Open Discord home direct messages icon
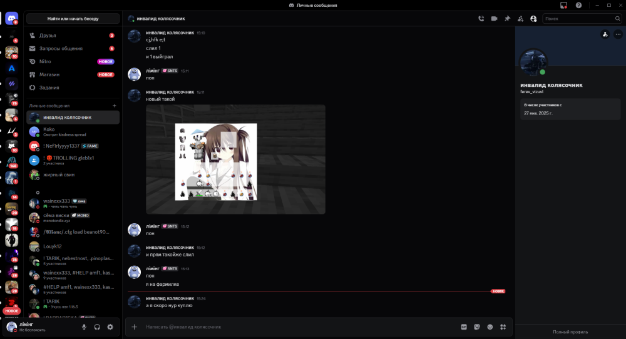This screenshot has height=339, width=626. (11, 18)
